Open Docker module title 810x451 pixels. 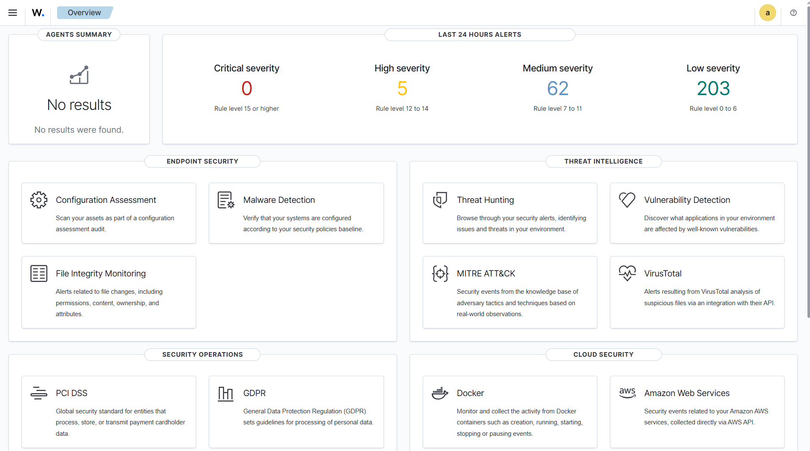470,393
